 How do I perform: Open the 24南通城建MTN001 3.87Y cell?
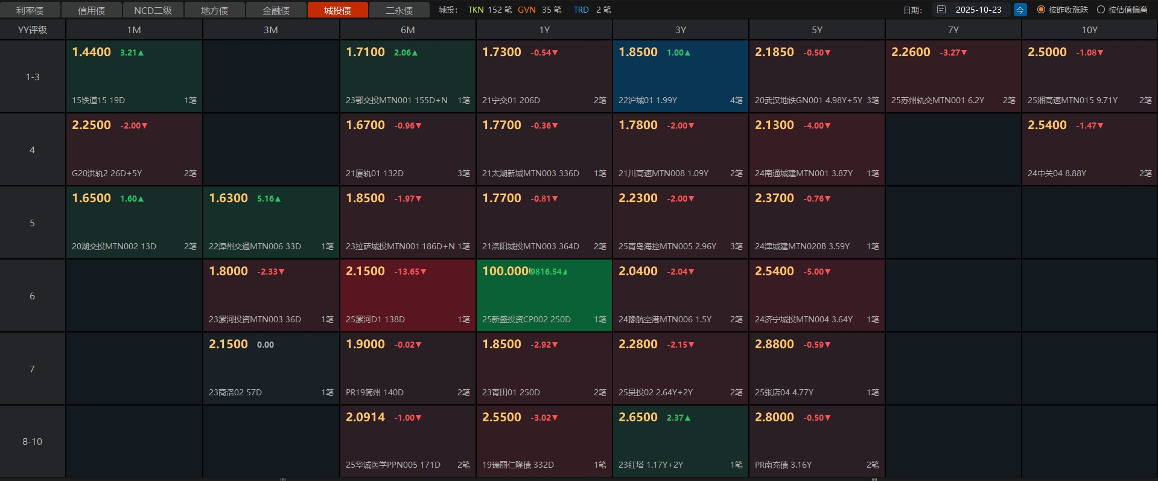[817, 150]
